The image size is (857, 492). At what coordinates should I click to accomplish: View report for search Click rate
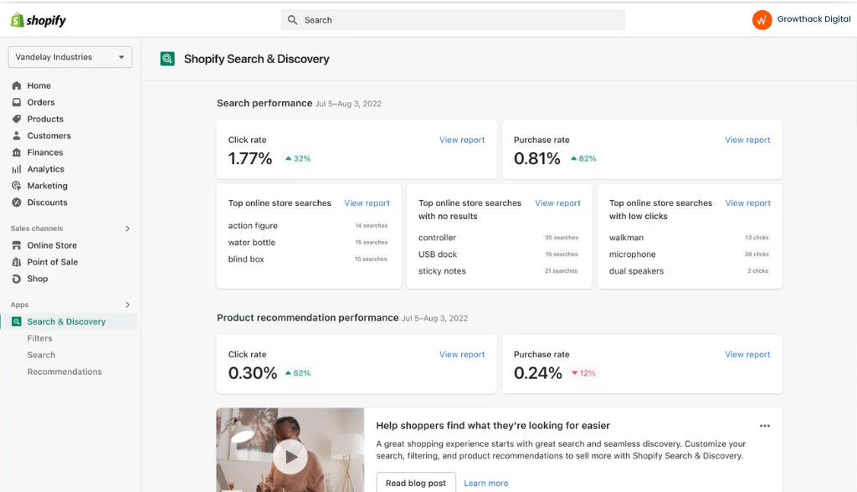(462, 140)
